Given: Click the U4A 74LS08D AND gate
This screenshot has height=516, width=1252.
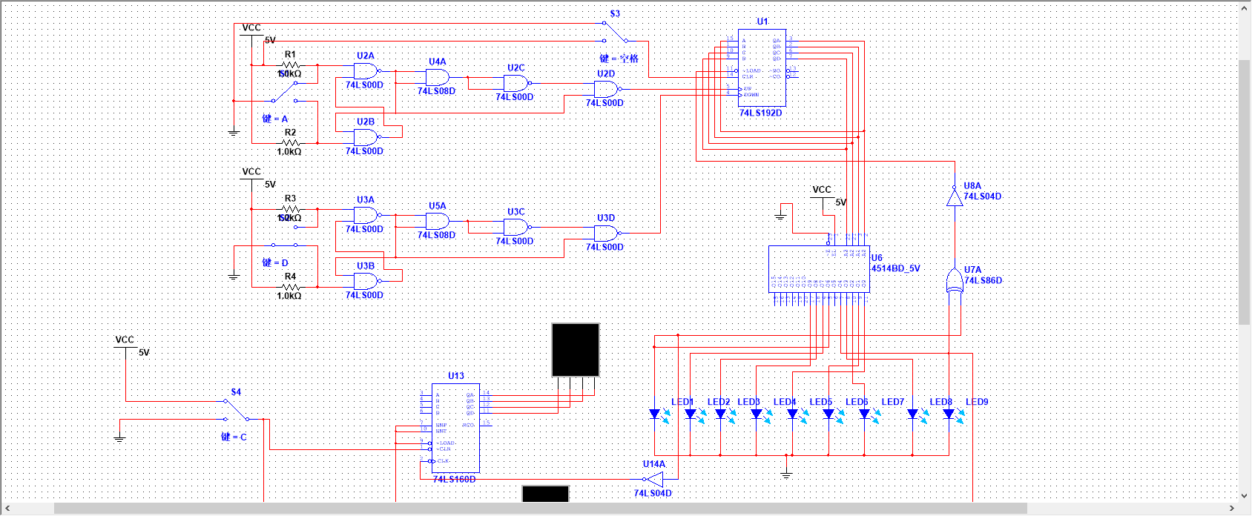Looking at the screenshot, I should pyautogui.click(x=438, y=77).
